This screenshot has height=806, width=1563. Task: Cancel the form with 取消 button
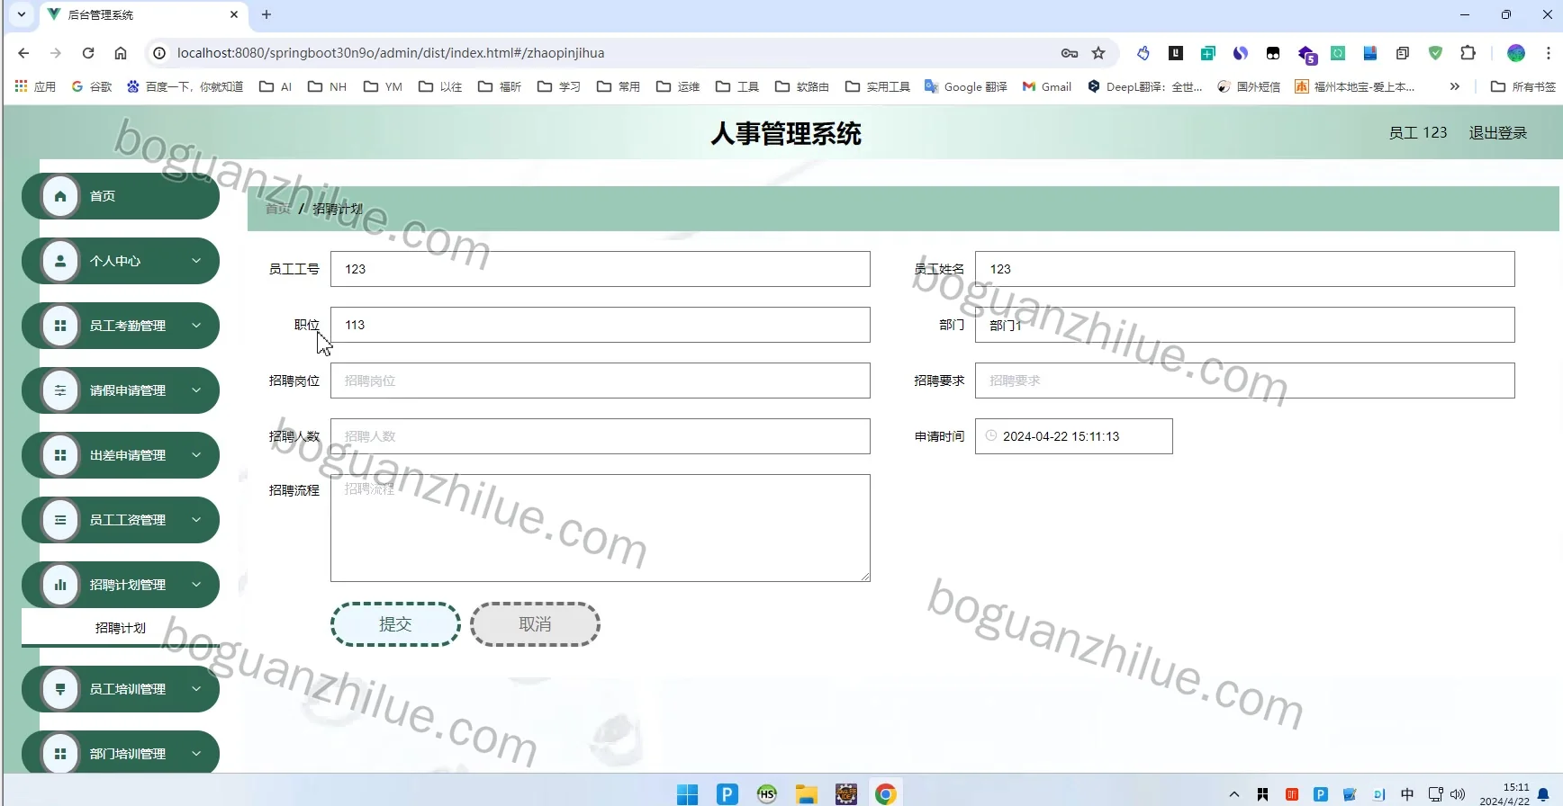(x=535, y=624)
